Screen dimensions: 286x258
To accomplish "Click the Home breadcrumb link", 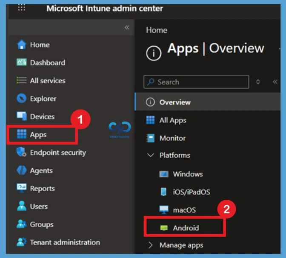I will point(157,30).
